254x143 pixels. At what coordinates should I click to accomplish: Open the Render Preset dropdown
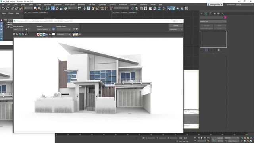click(63, 29)
